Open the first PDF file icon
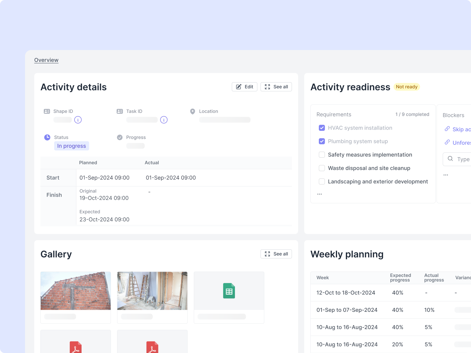 coord(76,347)
